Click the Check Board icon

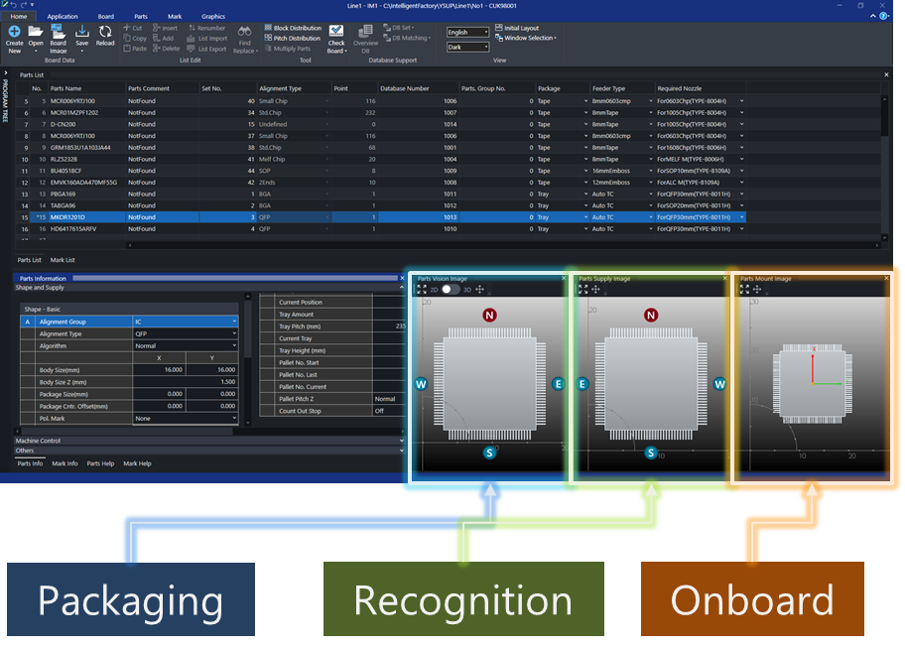coord(336,32)
